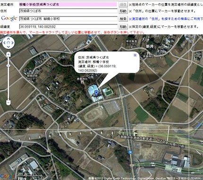Focus the 住所 address input field

(68, 11)
